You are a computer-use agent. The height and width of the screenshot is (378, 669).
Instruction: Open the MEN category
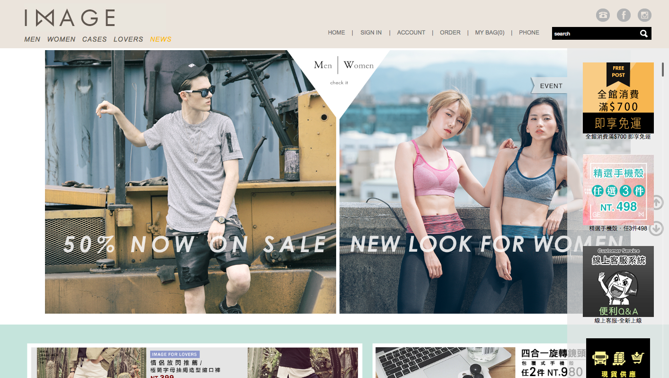point(32,39)
